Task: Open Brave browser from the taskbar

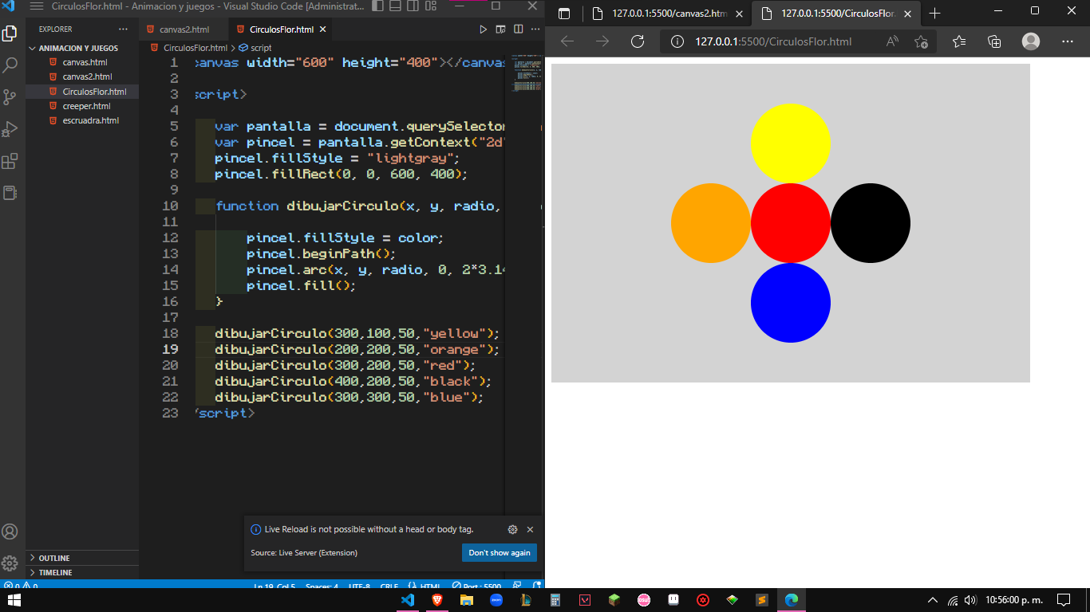Action: click(x=437, y=600)
